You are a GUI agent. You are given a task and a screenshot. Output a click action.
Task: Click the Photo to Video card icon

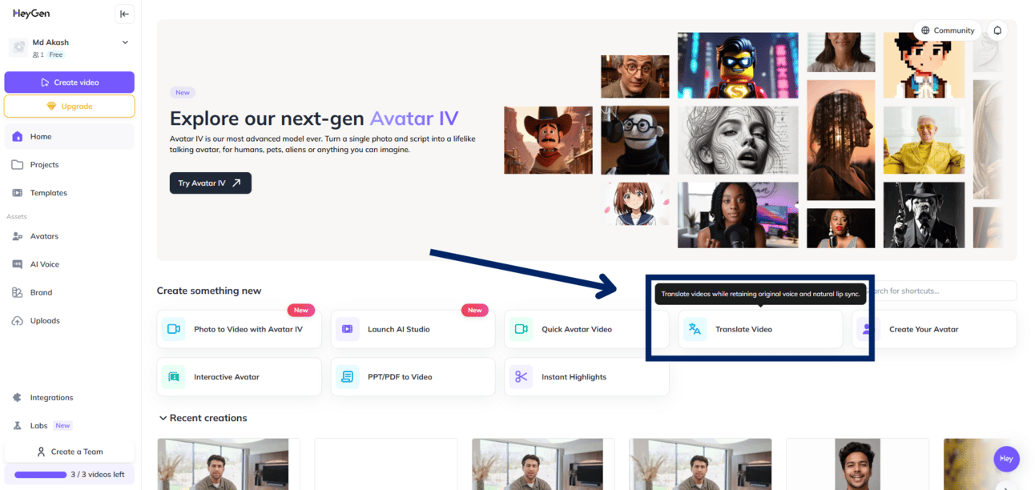point(173,329)
